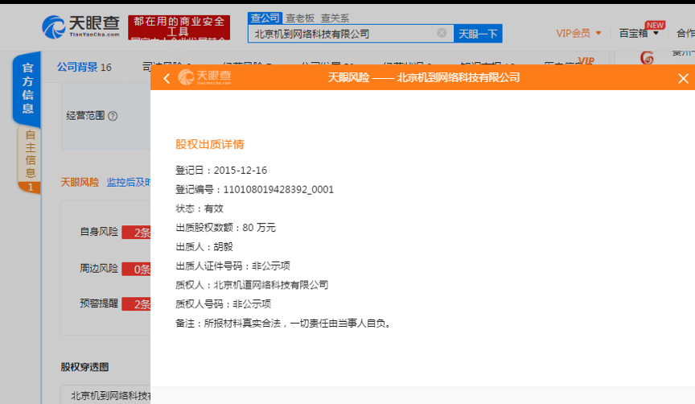Click pledgor name 胡毅
The width and height of the screenshot is (695, 404).
click(223, 246)
